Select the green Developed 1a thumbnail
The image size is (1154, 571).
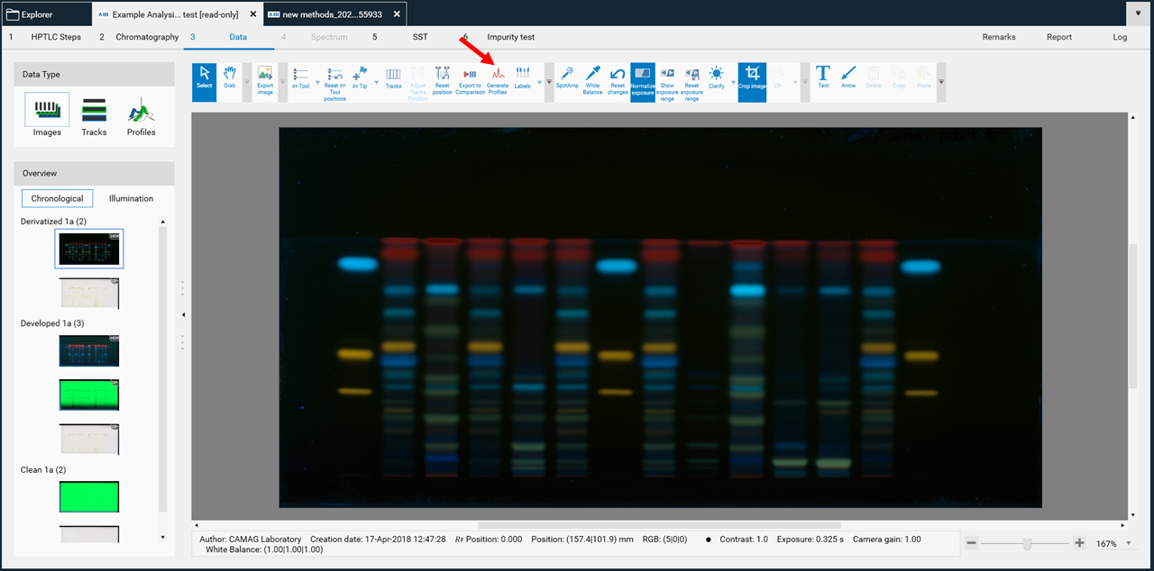coord(88,395)
